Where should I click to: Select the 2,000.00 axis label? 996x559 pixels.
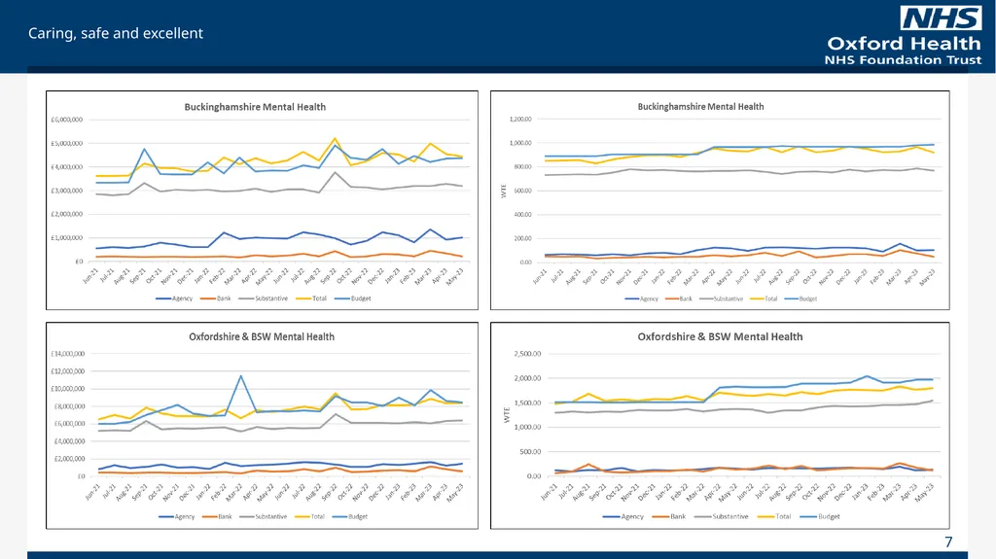528,378
